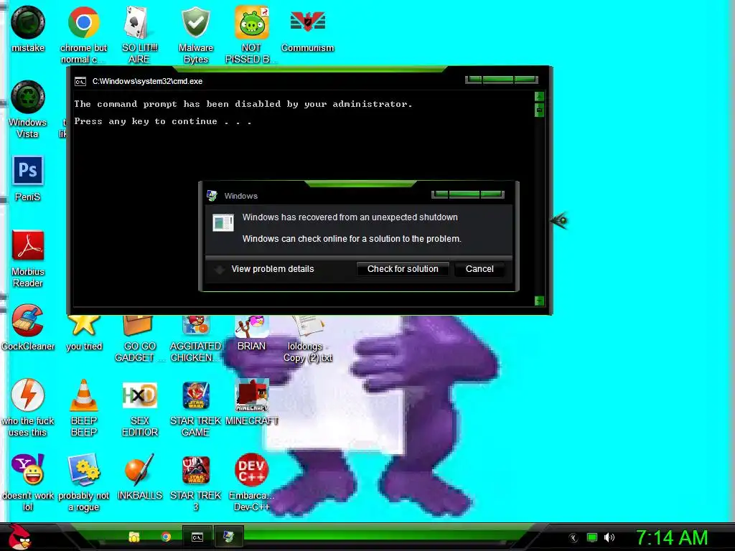Click 'Windows has recovered from an unexpected shutdown'
The height and width of the screenshot is (551, 735).
pos(350,217)
